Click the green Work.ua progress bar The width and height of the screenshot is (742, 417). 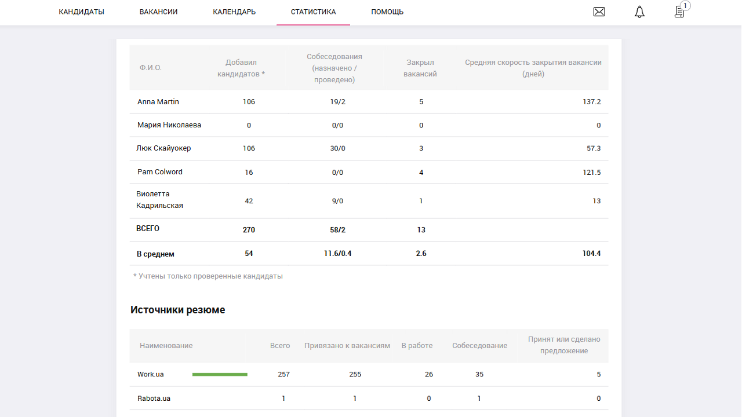220,375
